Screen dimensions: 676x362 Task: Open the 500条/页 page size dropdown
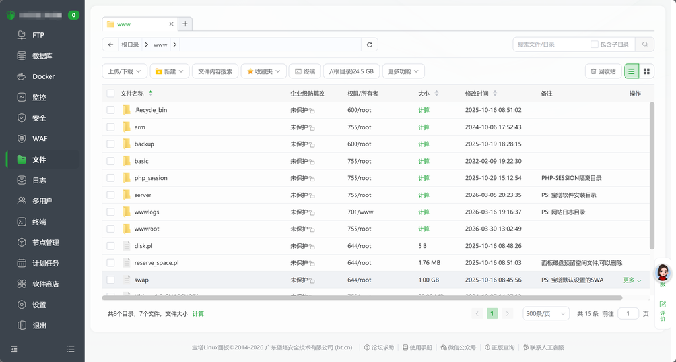(x=545, y=314)
